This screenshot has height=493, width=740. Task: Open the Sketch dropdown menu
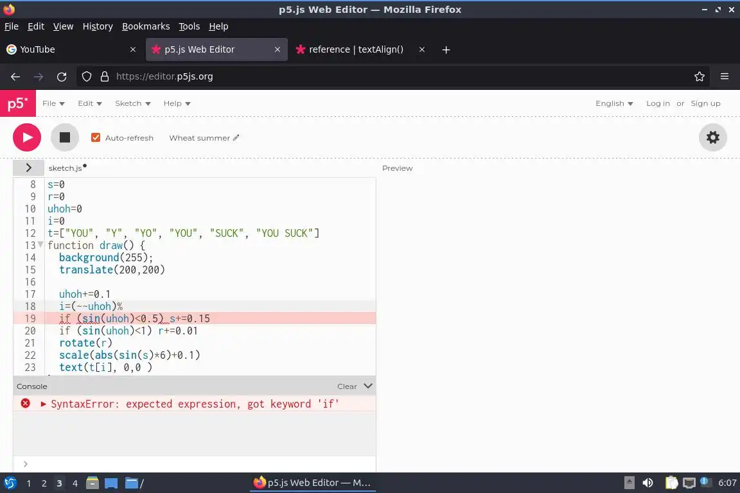[132, 103]
